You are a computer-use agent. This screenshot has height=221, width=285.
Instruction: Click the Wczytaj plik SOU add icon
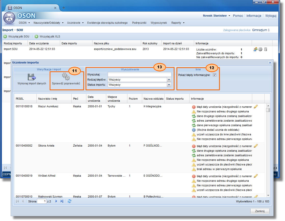click(x=5, y=36)
